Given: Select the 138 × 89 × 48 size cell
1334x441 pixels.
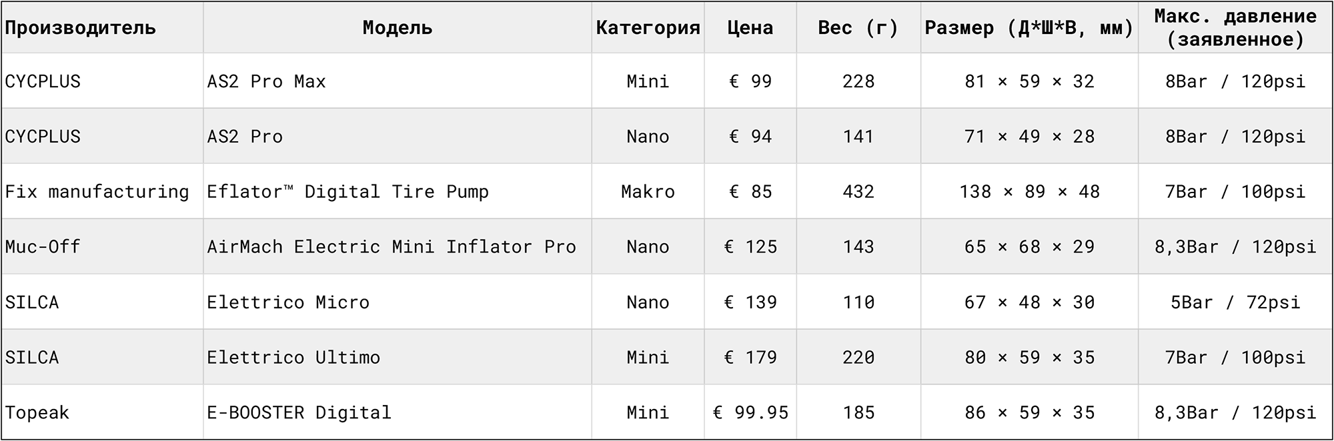Looking at the screenshot, I should pyautogui.click(x=1029, y=192).
